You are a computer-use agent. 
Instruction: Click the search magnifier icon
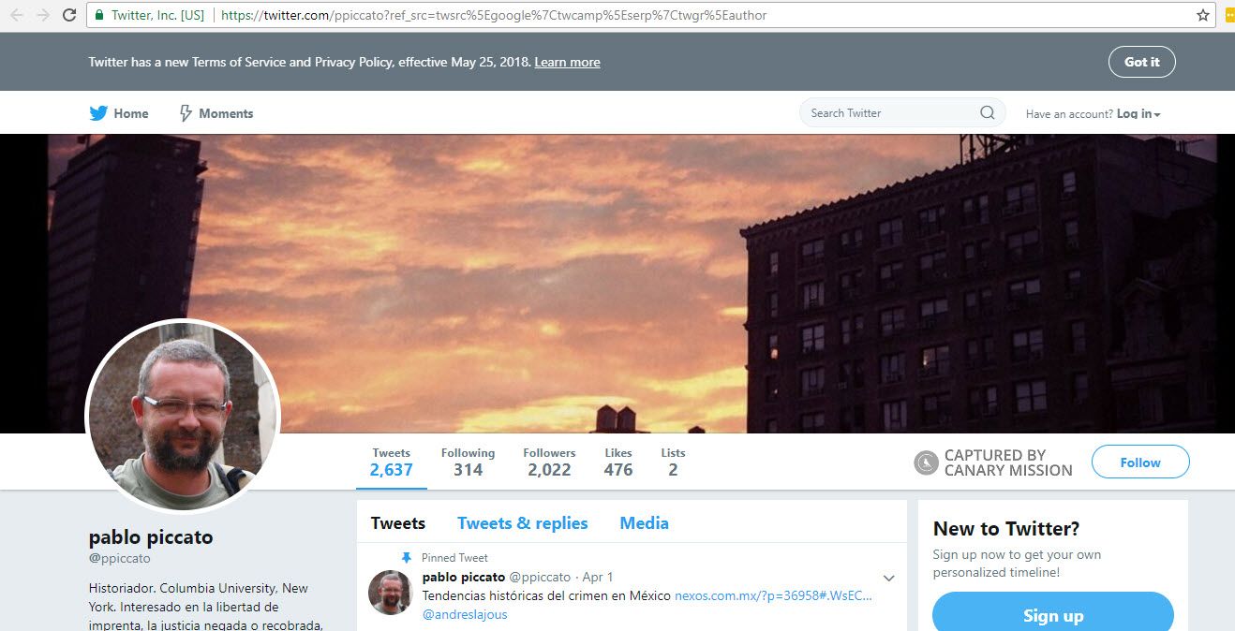pyautogui.click(x=987, y=113)
